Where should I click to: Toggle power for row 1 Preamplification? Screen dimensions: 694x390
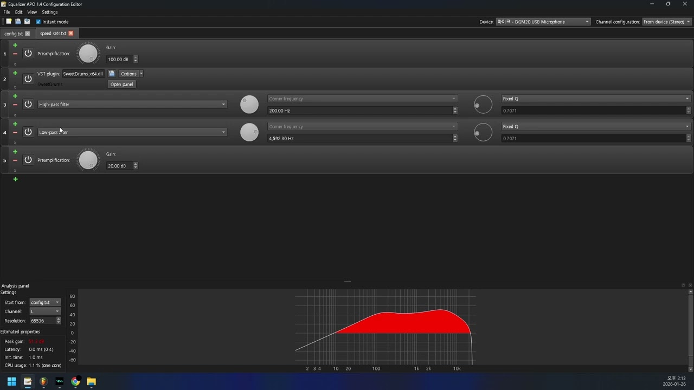click(28, 54)
